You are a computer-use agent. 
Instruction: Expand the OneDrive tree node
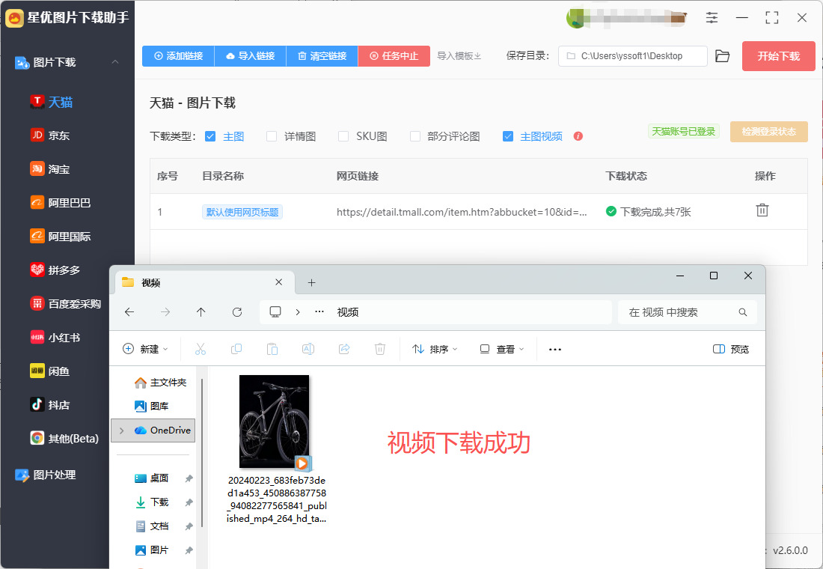pos(122,430)
